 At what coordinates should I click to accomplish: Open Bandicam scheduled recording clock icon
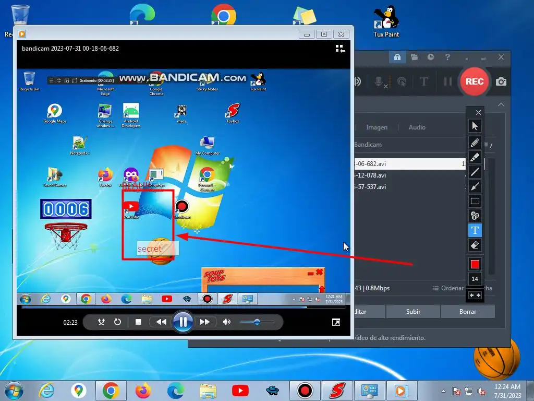(431, 57)
